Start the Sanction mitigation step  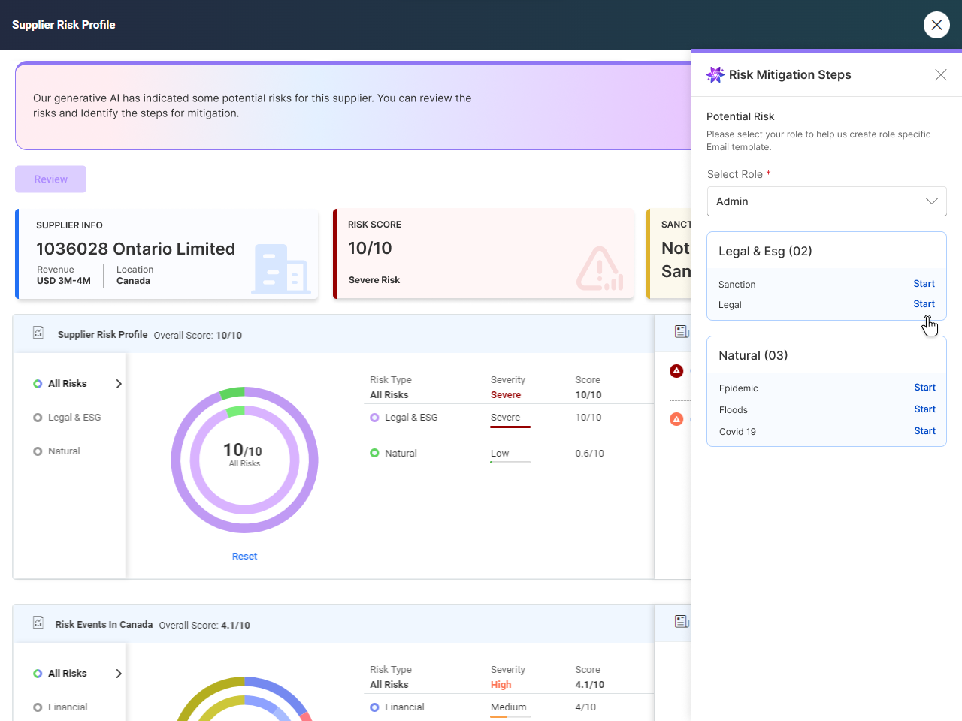pos(924,284)
